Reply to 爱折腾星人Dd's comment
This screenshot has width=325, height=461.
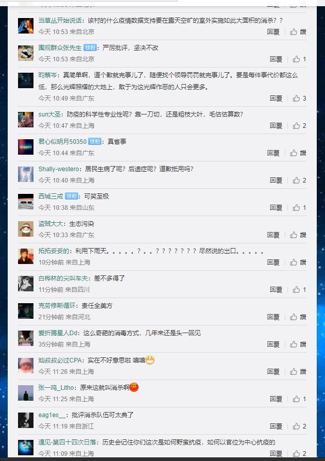point(273,344)
